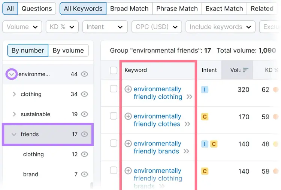Screen dimensions: 281x190
Task: Collapse the environme... top-level group
Action: coord(12,74)
